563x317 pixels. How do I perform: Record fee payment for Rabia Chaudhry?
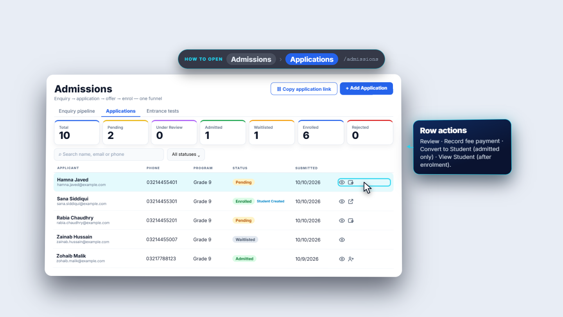351,221
